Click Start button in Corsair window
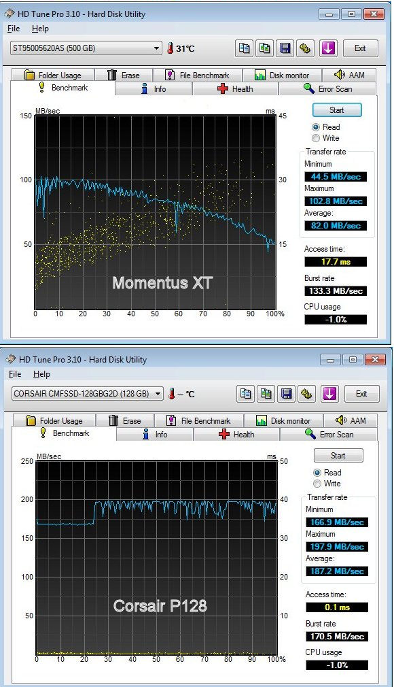Screen dimensions: 394x687 338,456
